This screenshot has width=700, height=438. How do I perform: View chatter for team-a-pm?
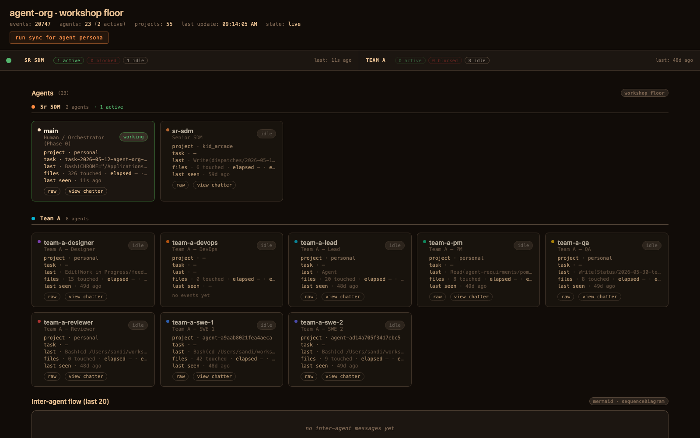point(471,297)
